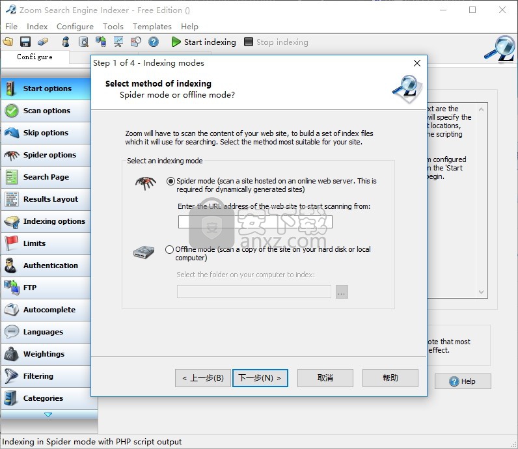Save configuration with the floppy disk icon
This screenshot has width=518, height=449.
pyautogui.click(x=25, y=42)
